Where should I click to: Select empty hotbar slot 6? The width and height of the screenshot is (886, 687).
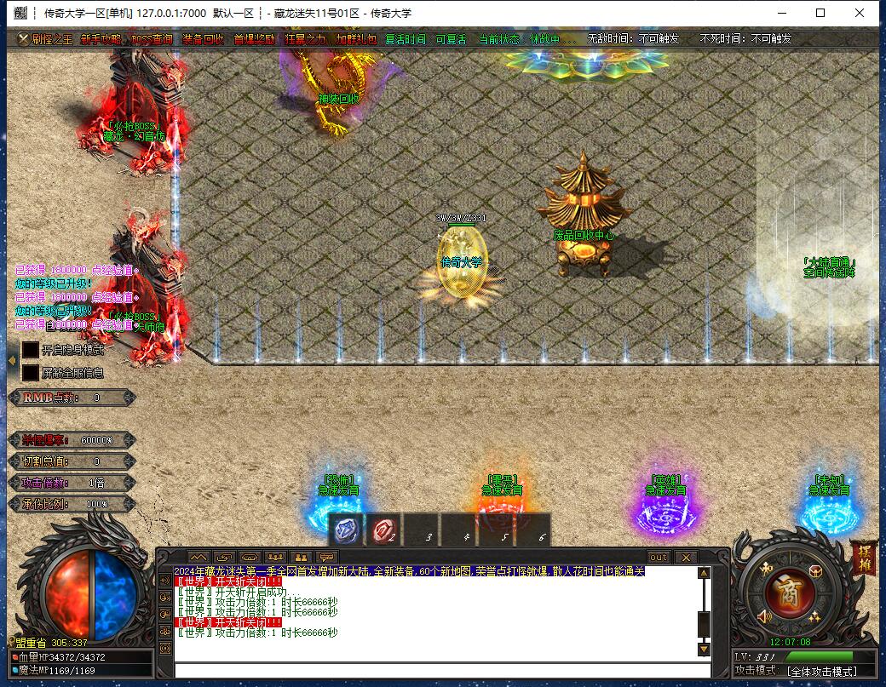(x=534, y=530)
